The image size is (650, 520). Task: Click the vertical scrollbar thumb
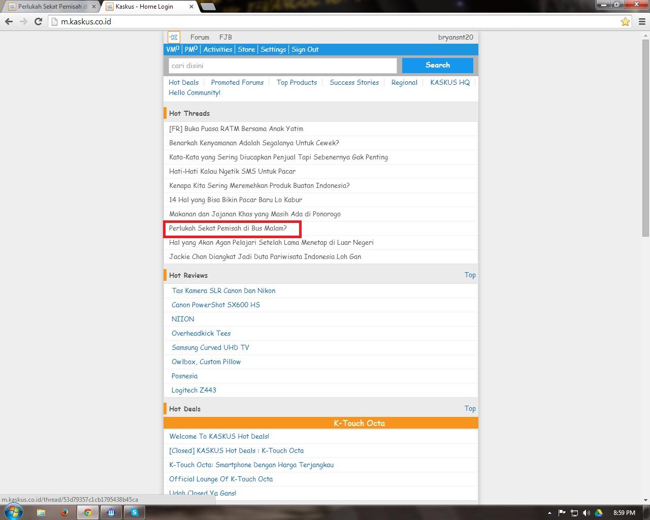coord(645,137)
